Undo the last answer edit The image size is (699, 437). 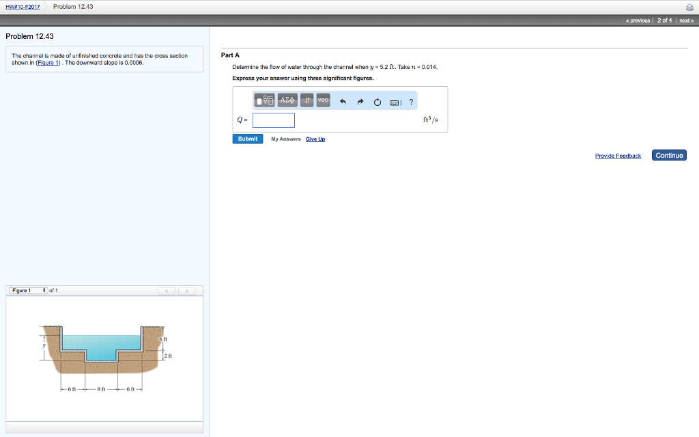343,102
